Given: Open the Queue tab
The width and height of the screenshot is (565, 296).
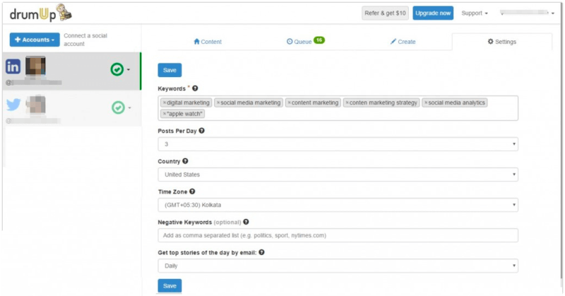Looking at the screenshot, I should click(304, 42).
